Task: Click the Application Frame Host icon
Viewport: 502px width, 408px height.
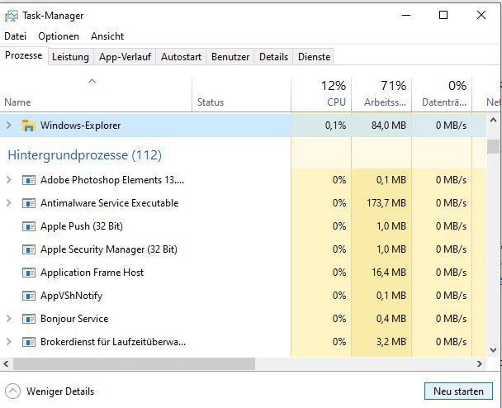Action: pyautogui.click(x=28, y=273)
